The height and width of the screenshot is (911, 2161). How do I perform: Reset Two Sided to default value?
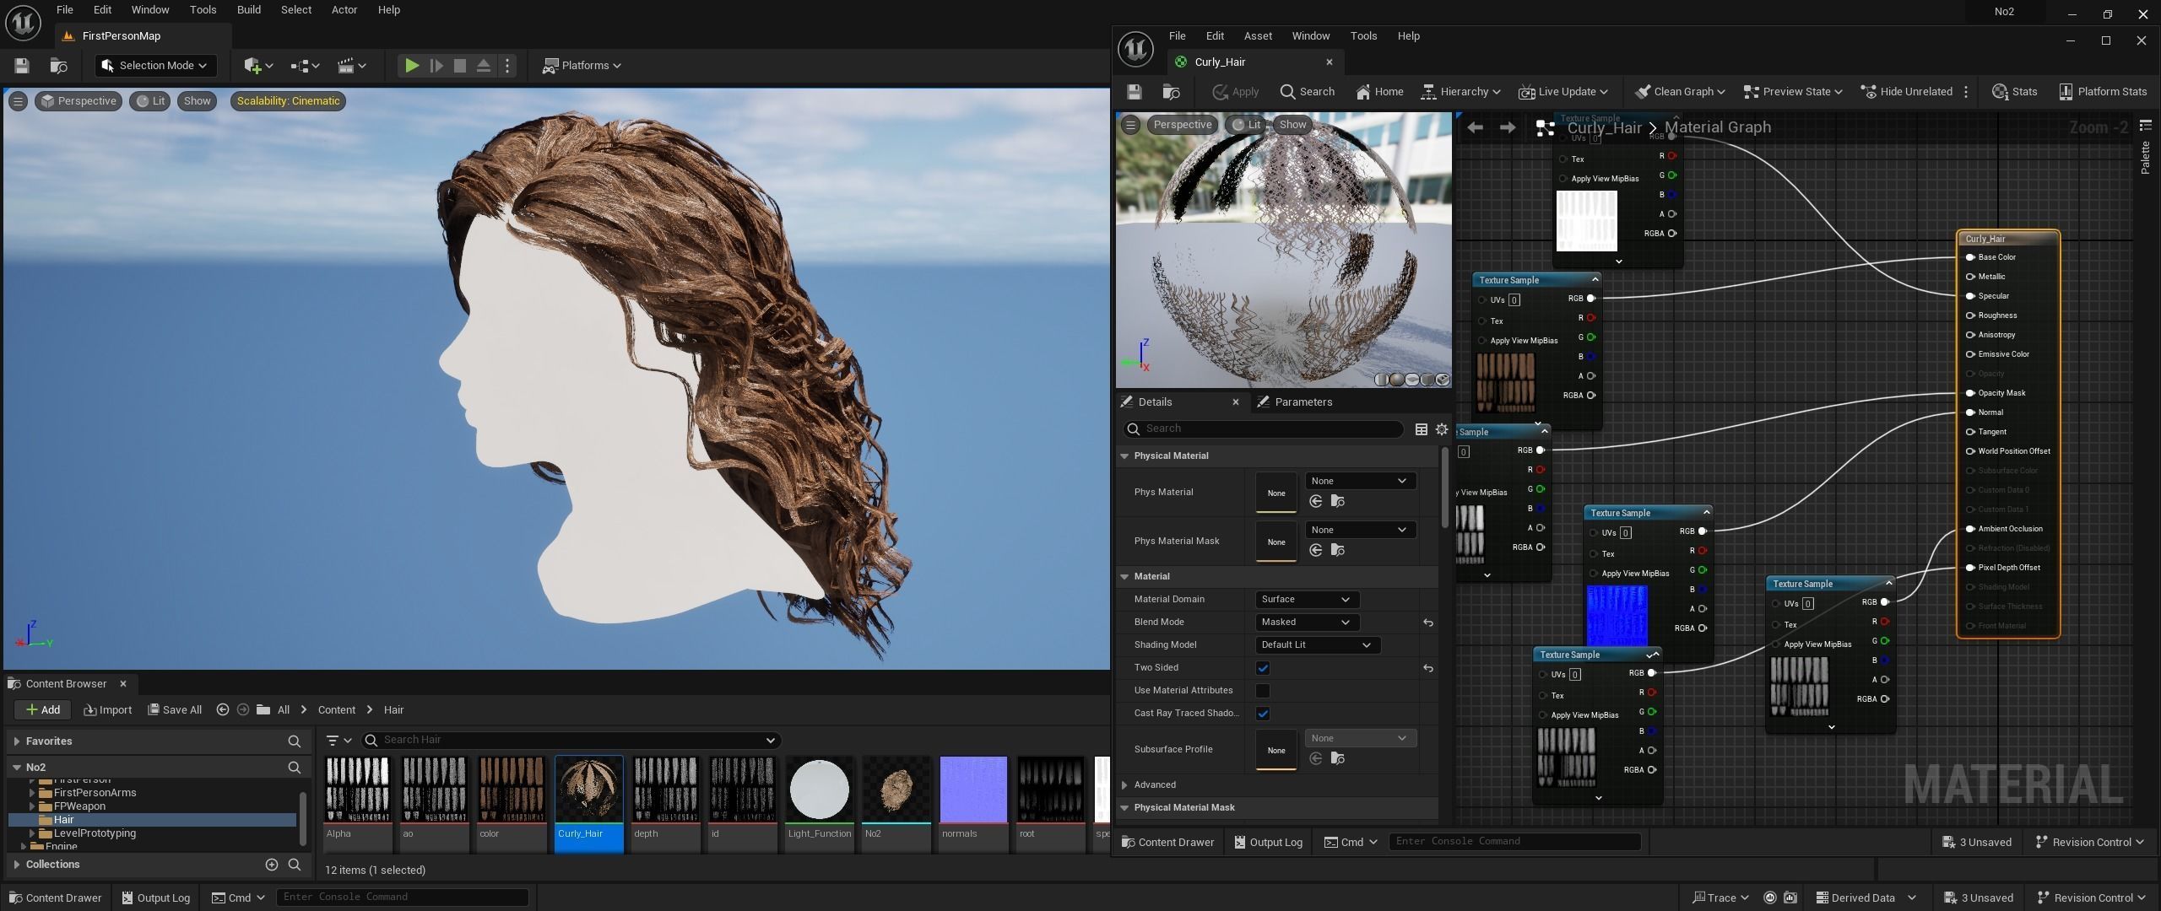point(1428,668)
